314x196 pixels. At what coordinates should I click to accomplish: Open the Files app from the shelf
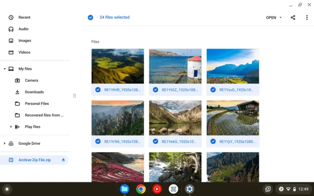point(125,189)
